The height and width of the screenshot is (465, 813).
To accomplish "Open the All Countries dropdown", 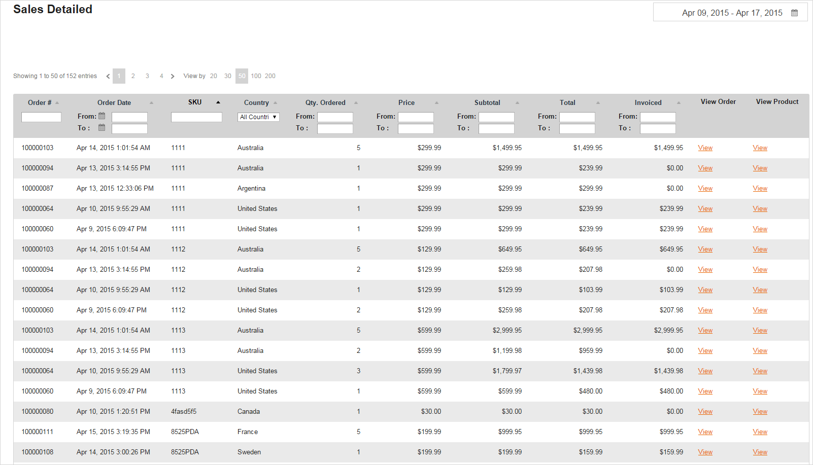I will click(x=258, y=117).
